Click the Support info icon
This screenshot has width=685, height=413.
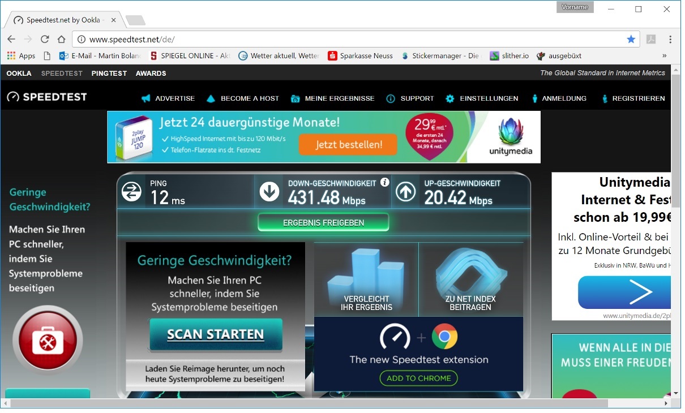click(391, 98)
